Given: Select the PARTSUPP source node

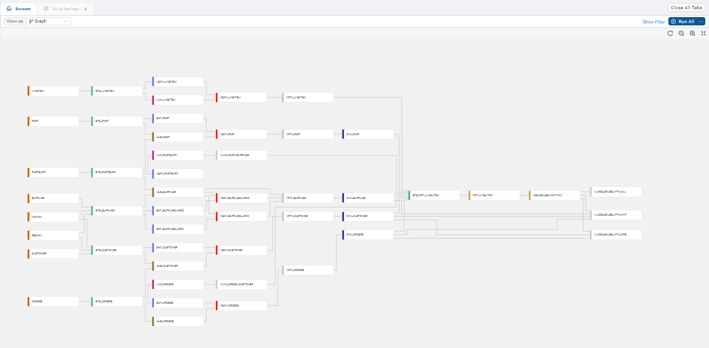Looking at the screenshot, I should pos(53,172).
